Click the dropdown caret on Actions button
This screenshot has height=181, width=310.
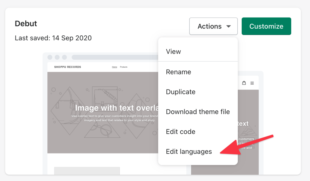tap(229, 26)
